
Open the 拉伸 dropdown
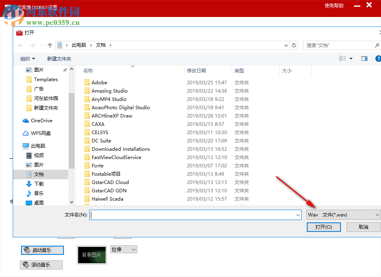coord(124,249)
